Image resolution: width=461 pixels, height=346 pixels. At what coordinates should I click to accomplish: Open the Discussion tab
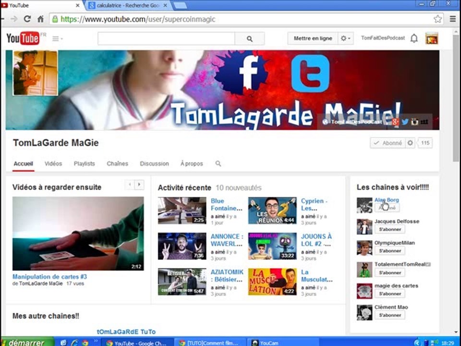[x=154, y=164]
